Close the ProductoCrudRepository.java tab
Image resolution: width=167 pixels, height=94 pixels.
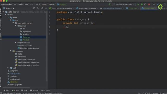pyautogui.click(x=74, y=8)
